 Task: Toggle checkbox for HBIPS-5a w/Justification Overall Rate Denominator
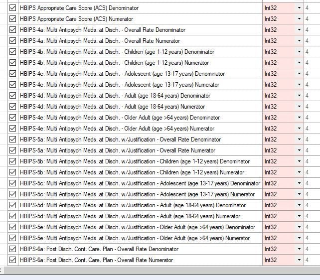(x=12, y=140)
